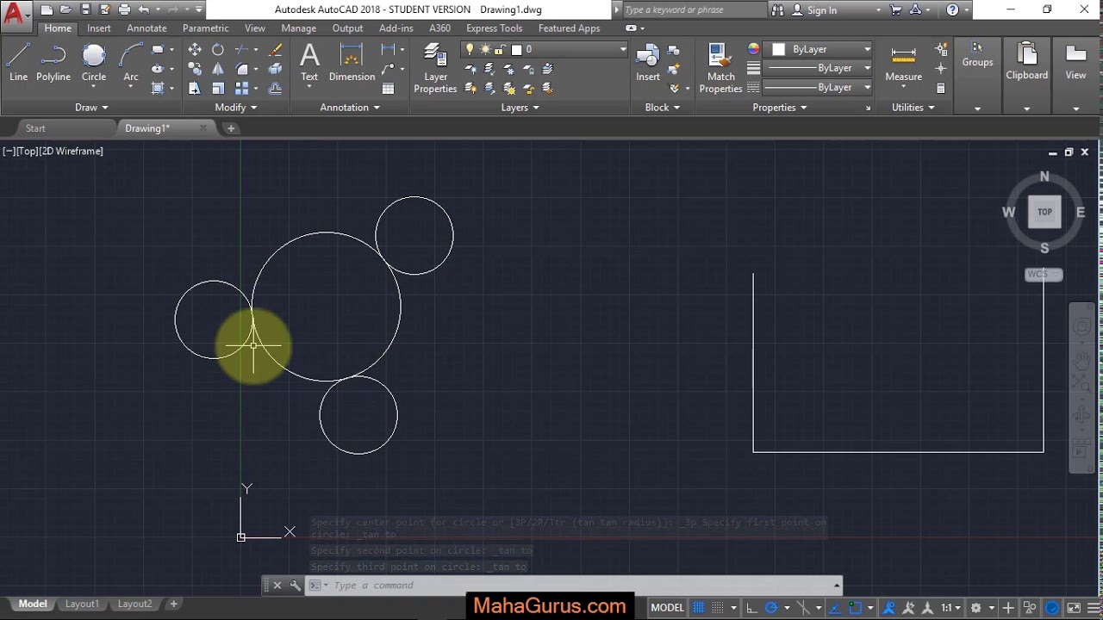Click the Table icon in Annotation panel

(389, 88)
